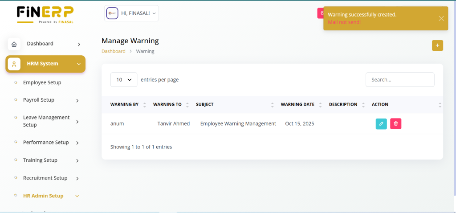The width and height of the screenshot is (456, 213).
Task: Click the user avatar beside Hi, FiNASAL
Action: [112, 13]
